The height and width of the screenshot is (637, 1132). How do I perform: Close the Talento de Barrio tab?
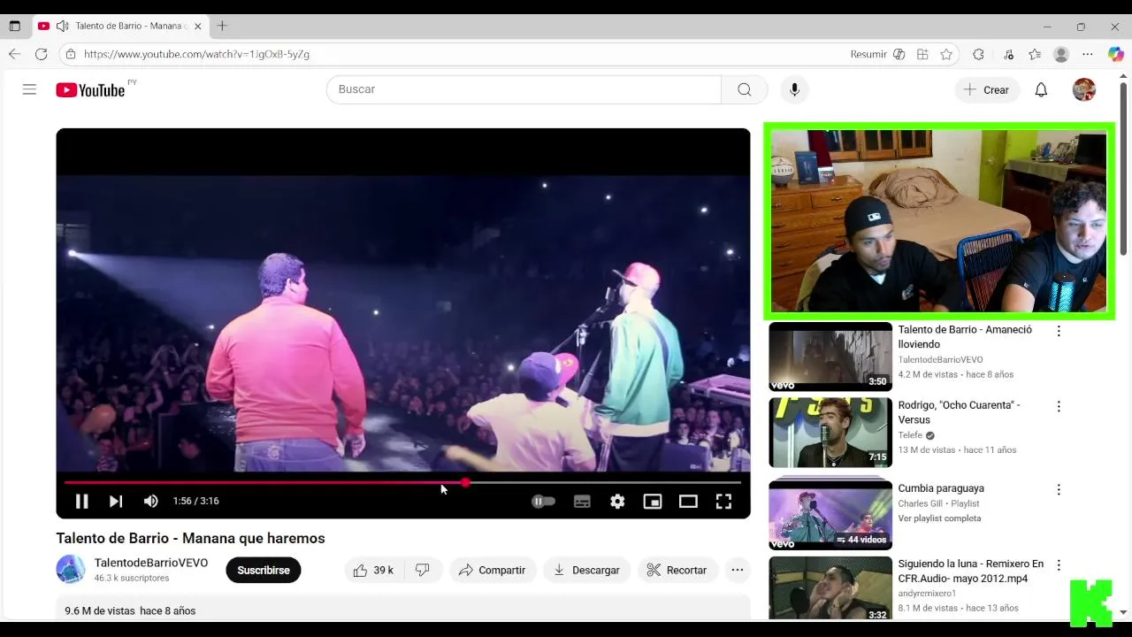(198, 26)
